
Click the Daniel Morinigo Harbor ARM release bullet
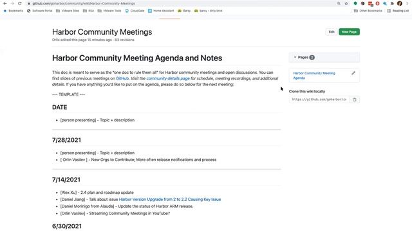click(127, 207)
